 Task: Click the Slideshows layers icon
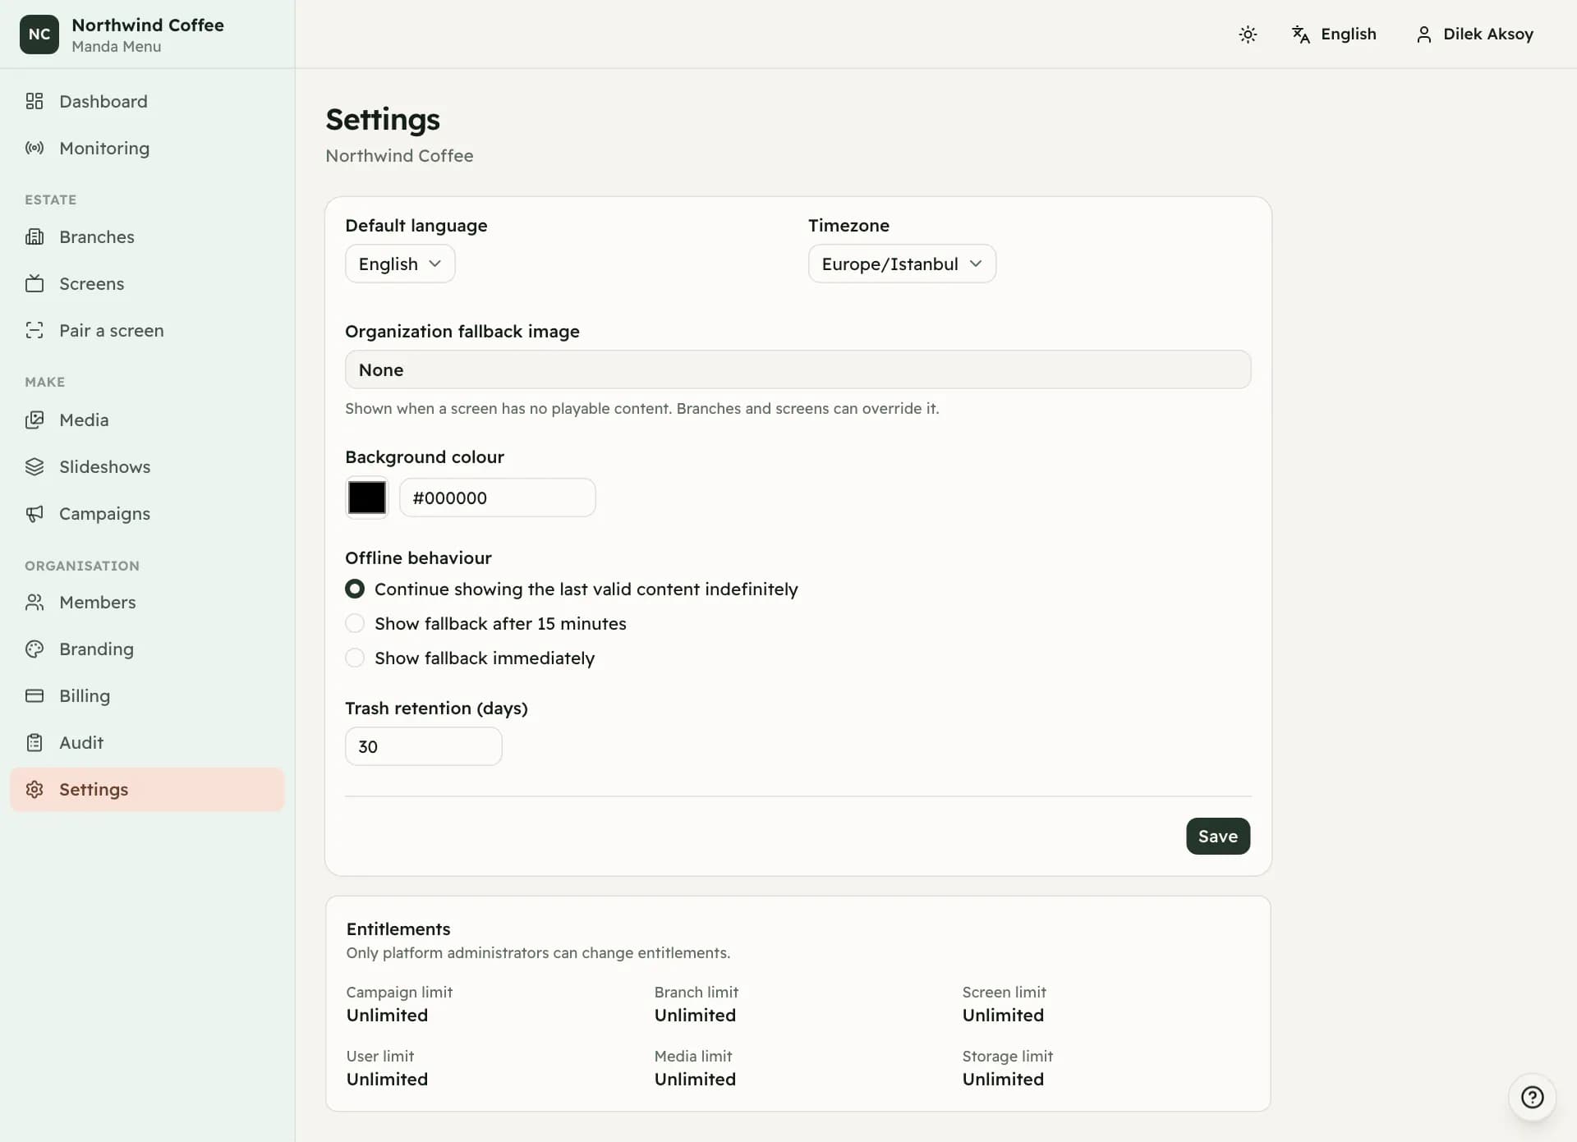[x=34, y=466]
